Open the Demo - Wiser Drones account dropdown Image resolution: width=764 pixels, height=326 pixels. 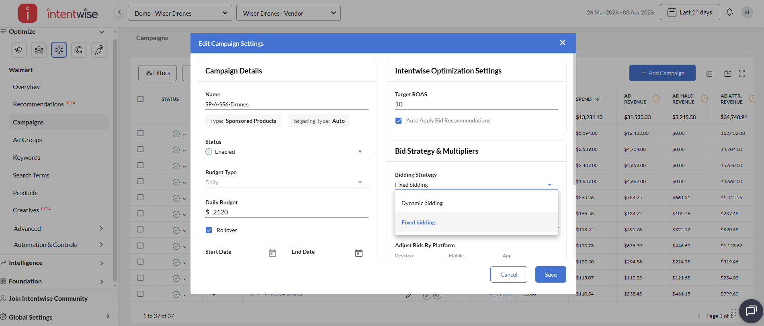click(180, 13)
